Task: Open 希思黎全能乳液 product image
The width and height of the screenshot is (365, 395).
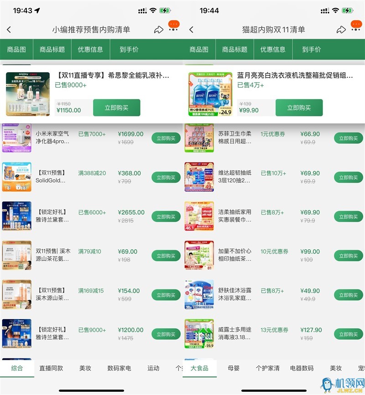Action: (x=28, y=94)
